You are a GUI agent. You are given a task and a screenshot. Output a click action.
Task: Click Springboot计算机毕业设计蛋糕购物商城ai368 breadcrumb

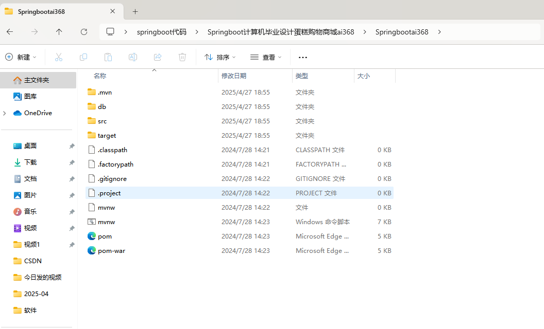pos(281,32)
